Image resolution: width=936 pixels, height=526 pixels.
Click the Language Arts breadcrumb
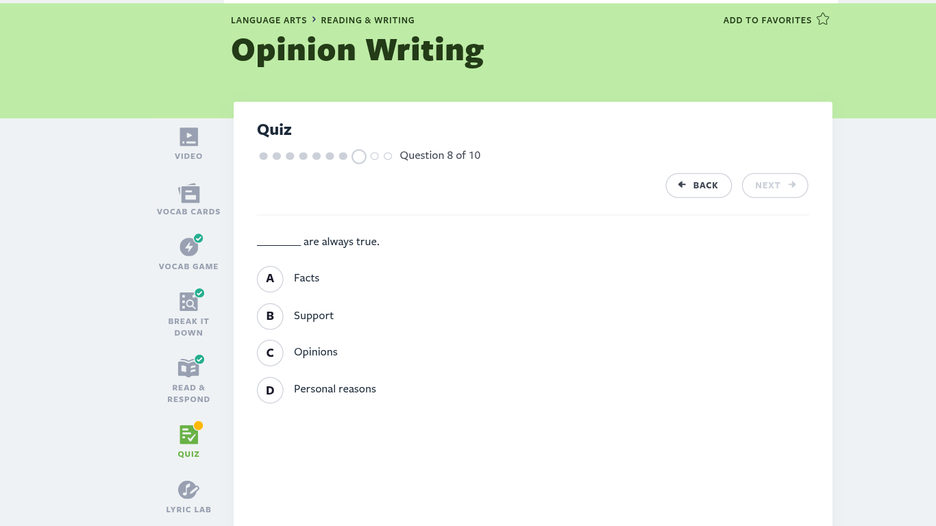click(269, 21)
